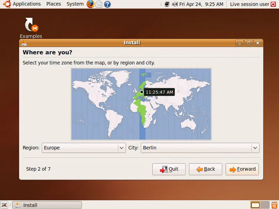Close the Install window

click(258, 43)
